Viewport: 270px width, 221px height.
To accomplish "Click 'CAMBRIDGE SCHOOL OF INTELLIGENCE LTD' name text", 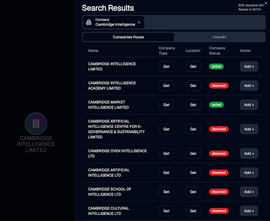I will coord(110,192).
